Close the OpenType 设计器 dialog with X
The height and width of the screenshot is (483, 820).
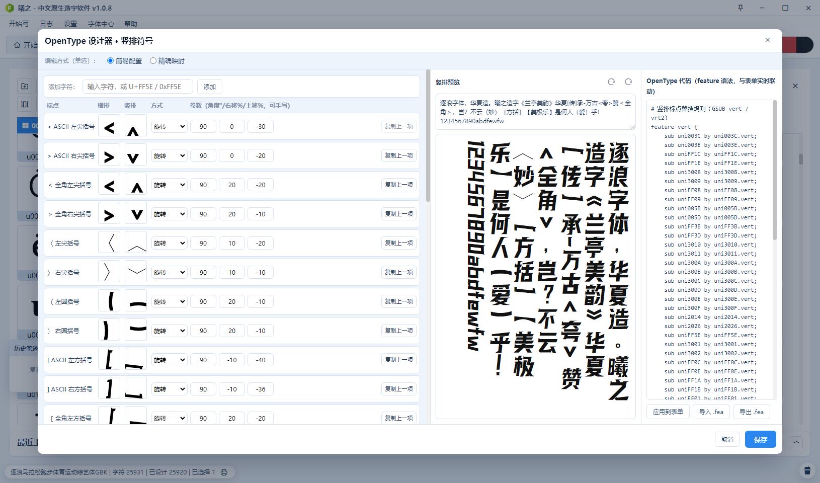tap(768, 40)
